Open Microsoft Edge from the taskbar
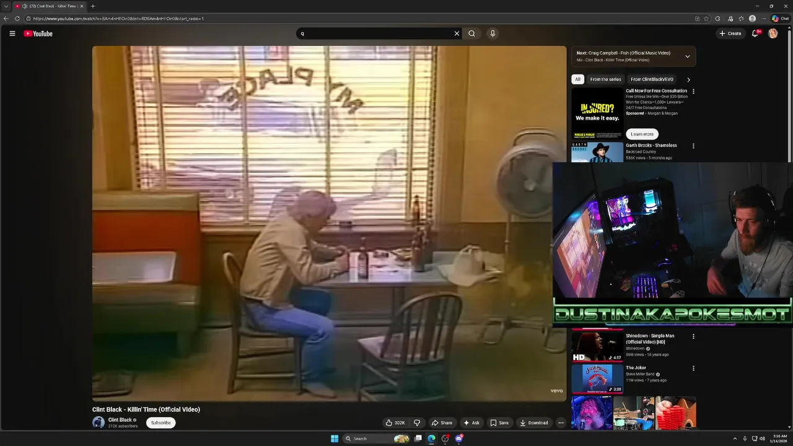The width and height of the screenshot is (793, 446). pos(432,439)
